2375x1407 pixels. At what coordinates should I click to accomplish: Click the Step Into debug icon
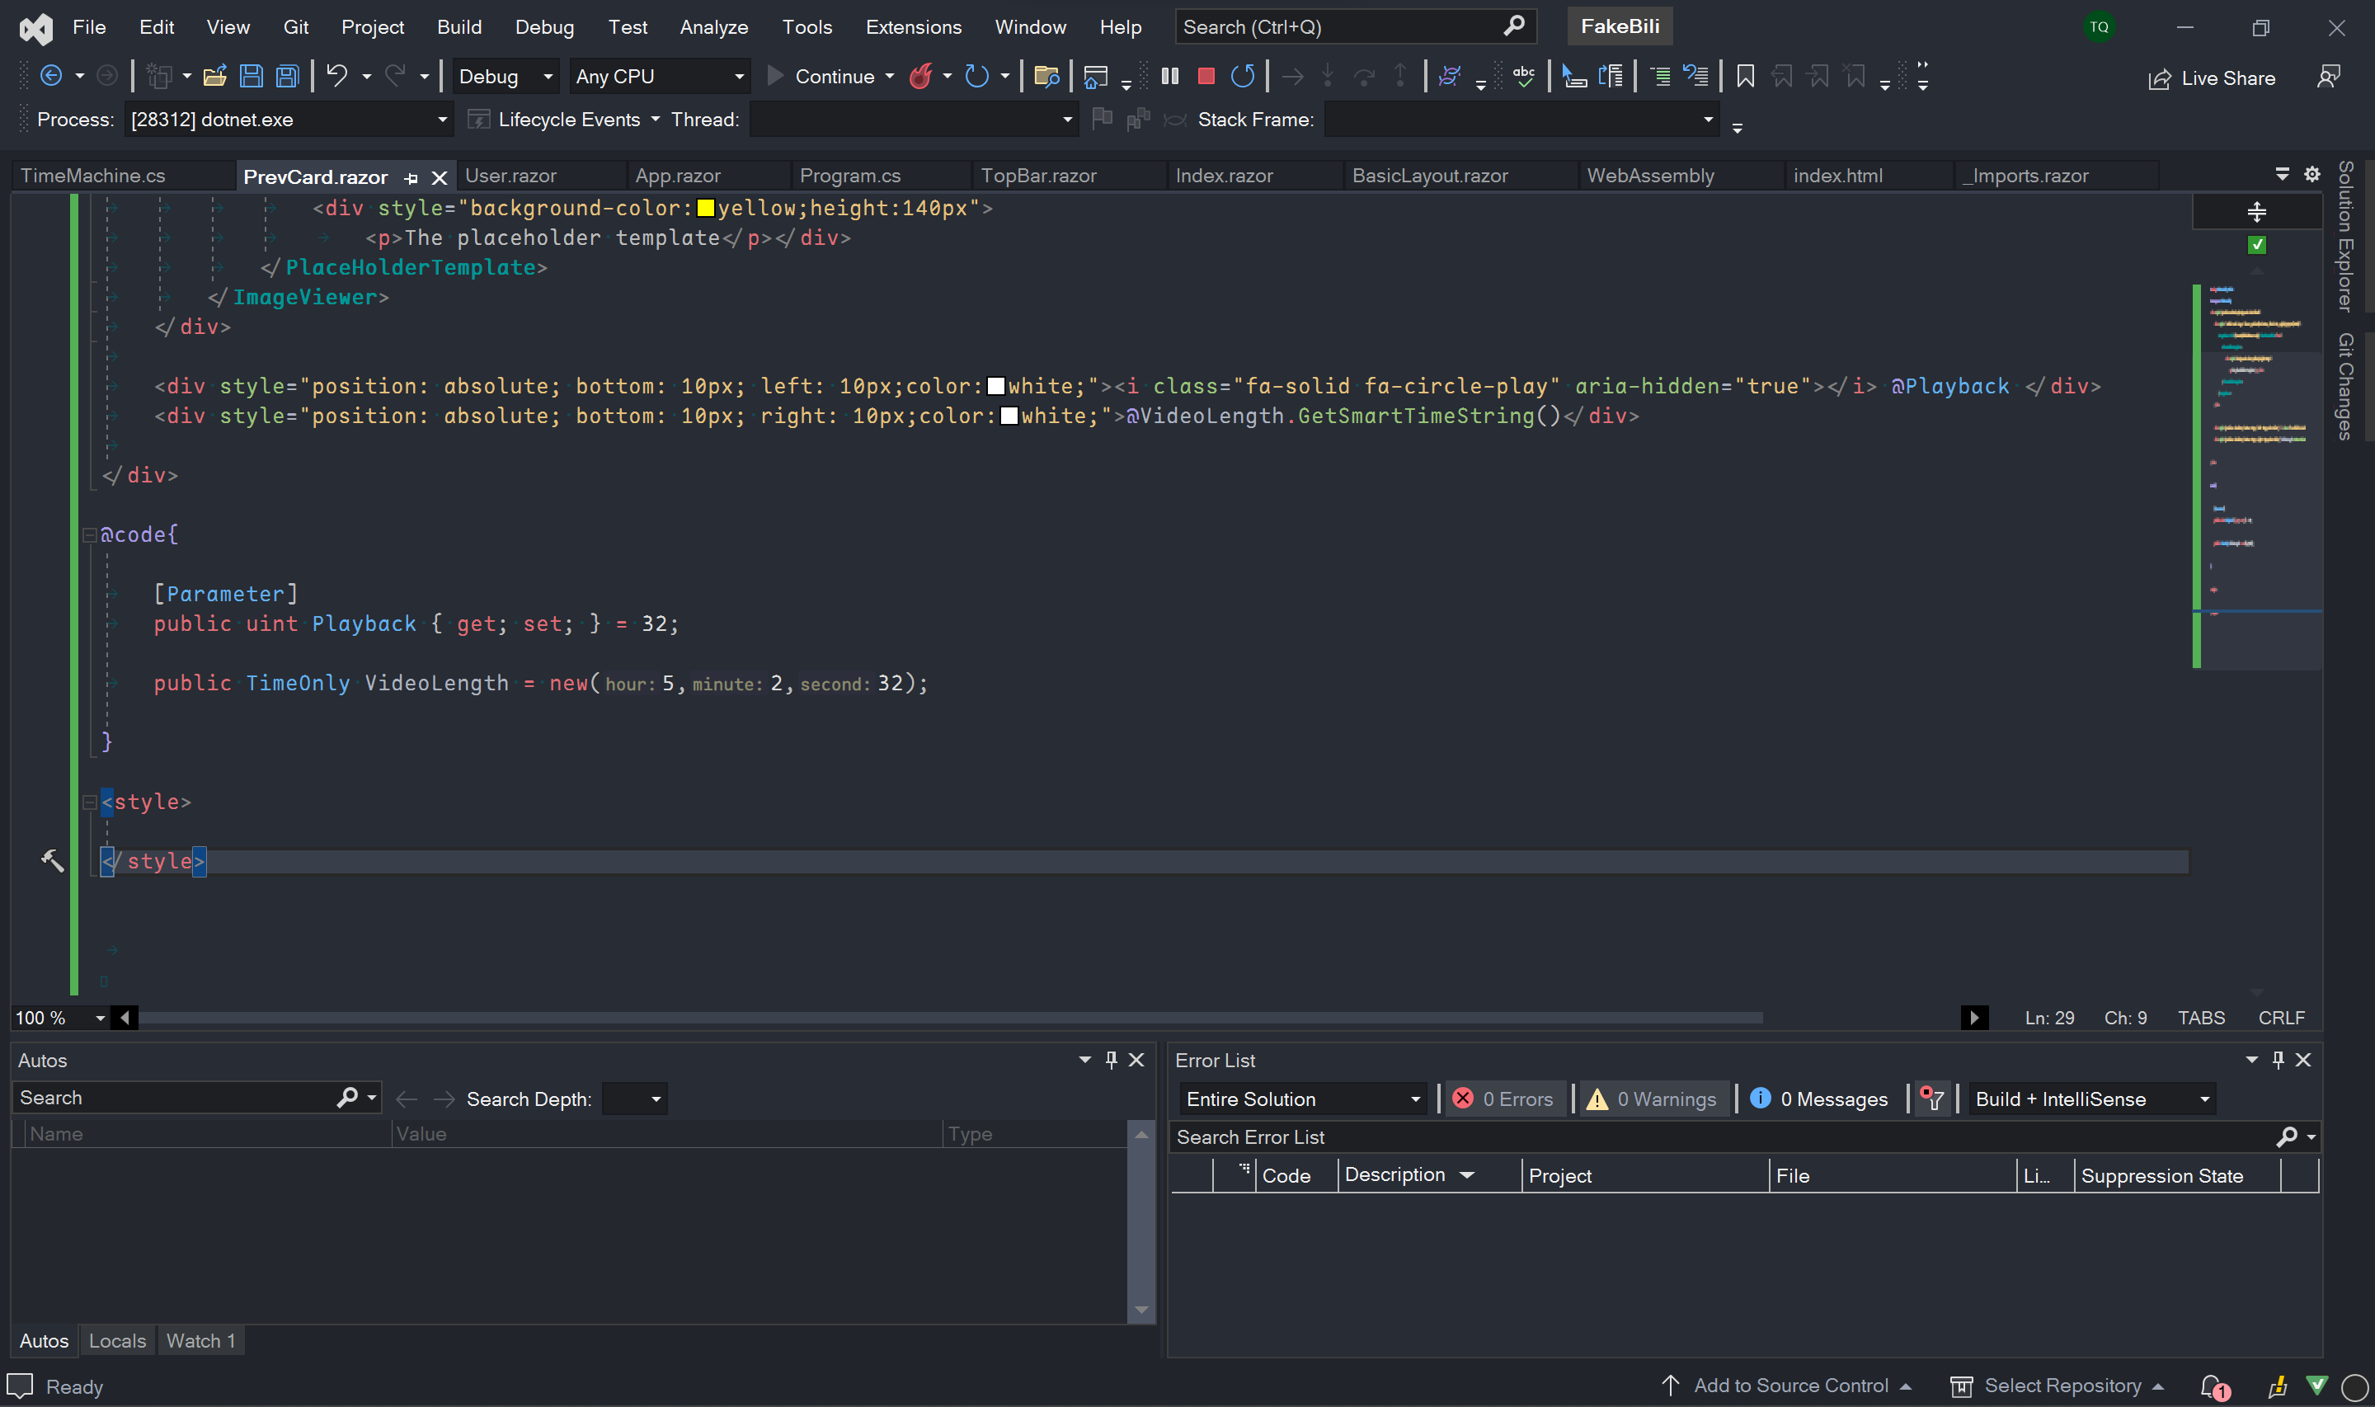pos(1329,76)
